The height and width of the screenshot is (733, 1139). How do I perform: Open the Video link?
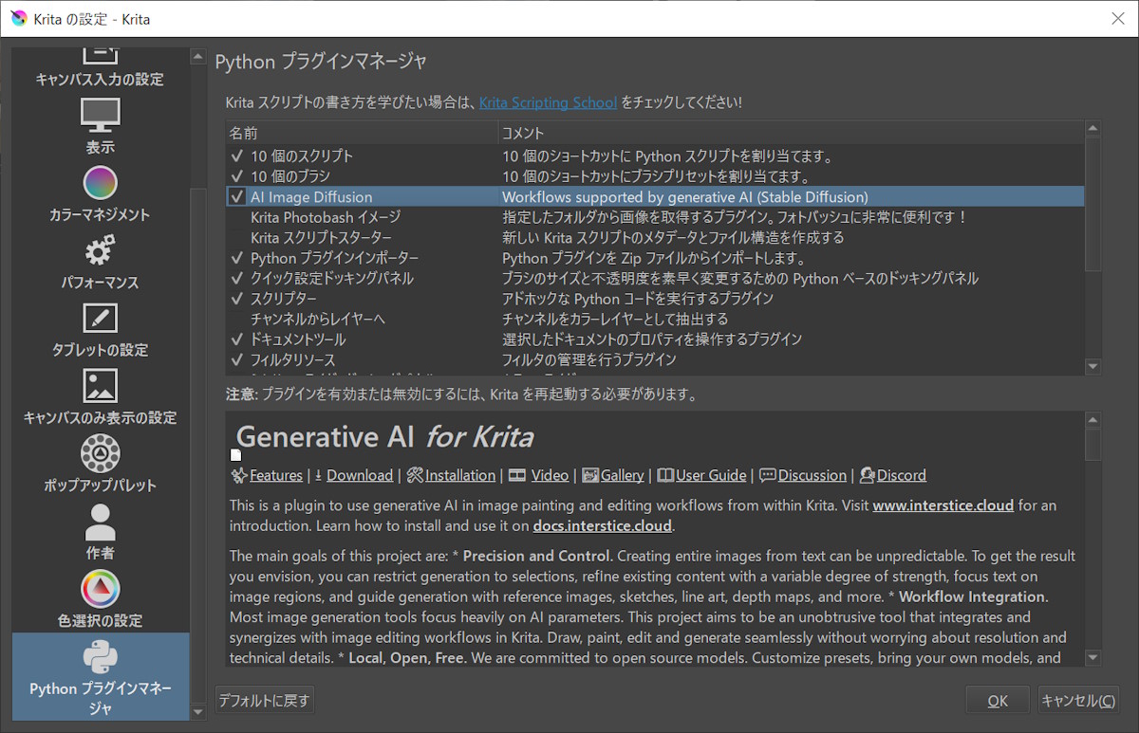coord(550,475)
